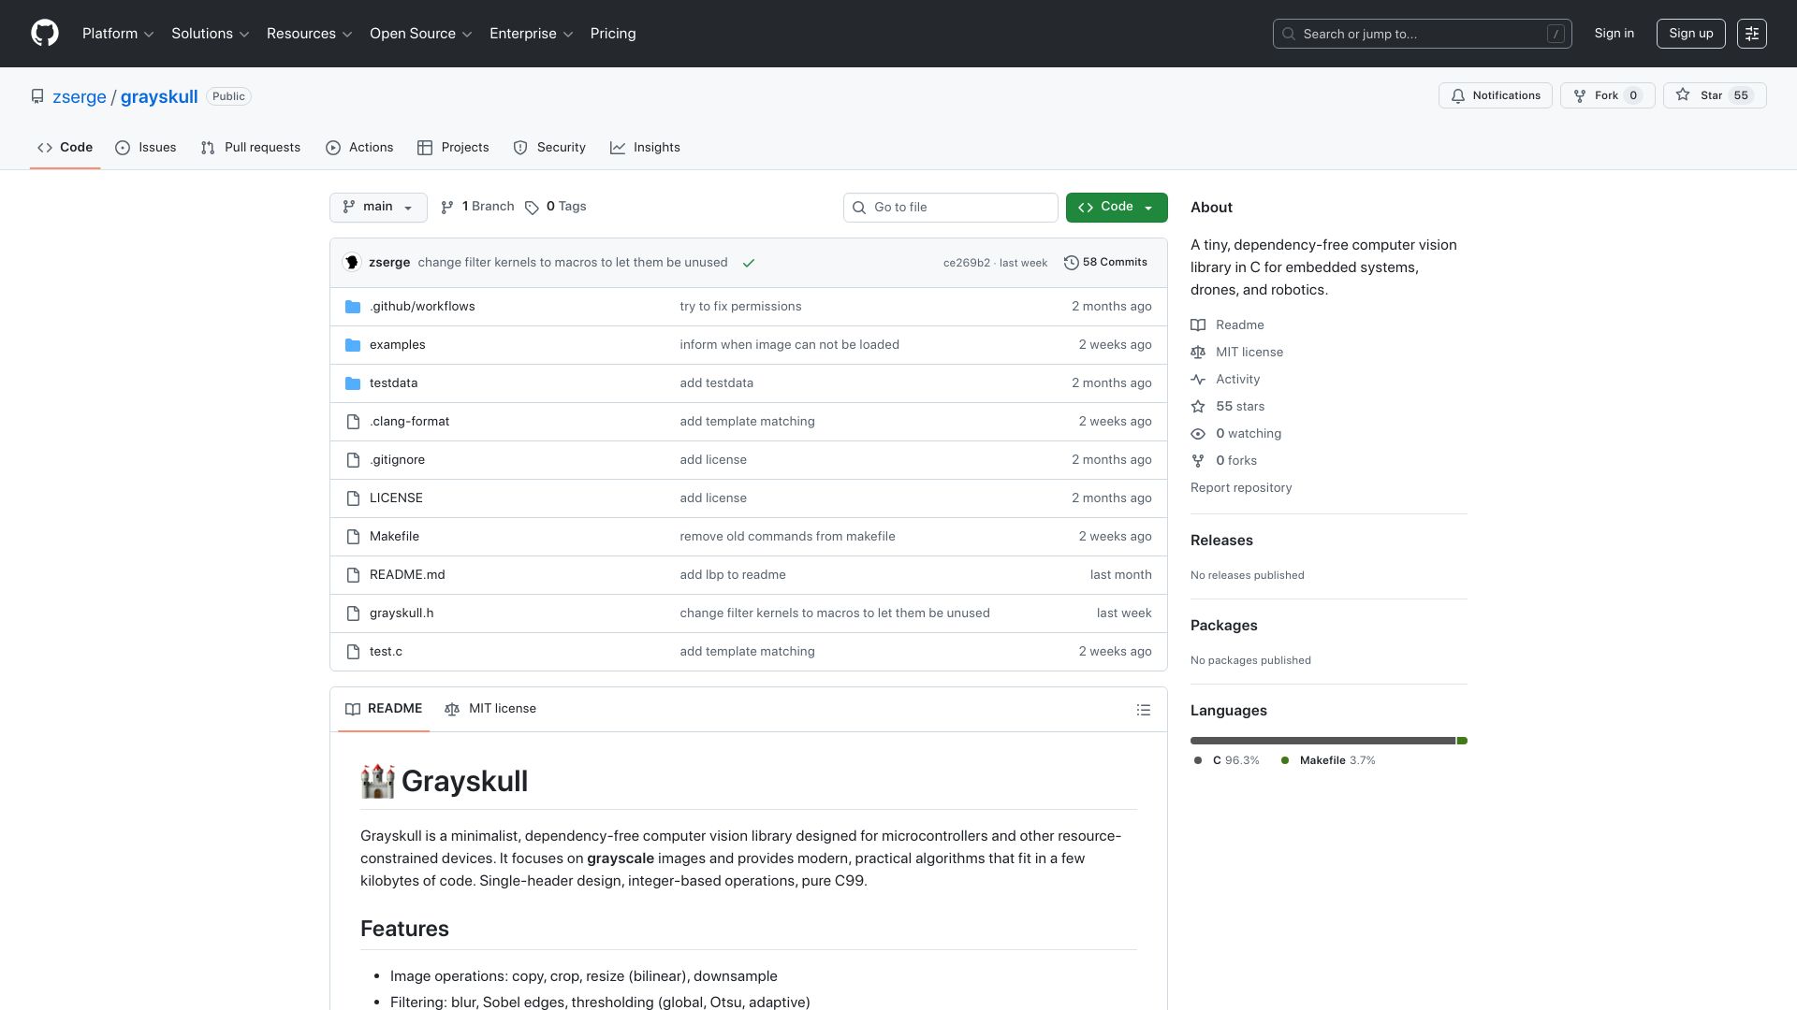Expand the Platform menu

point(118,34)
